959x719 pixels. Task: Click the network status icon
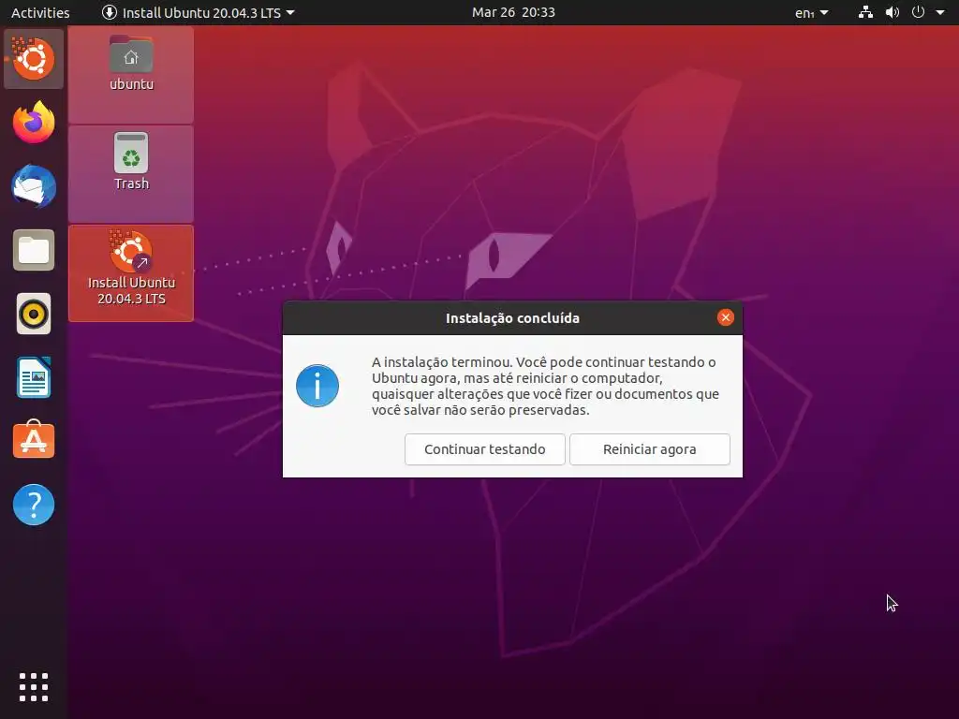click(865, 12)
